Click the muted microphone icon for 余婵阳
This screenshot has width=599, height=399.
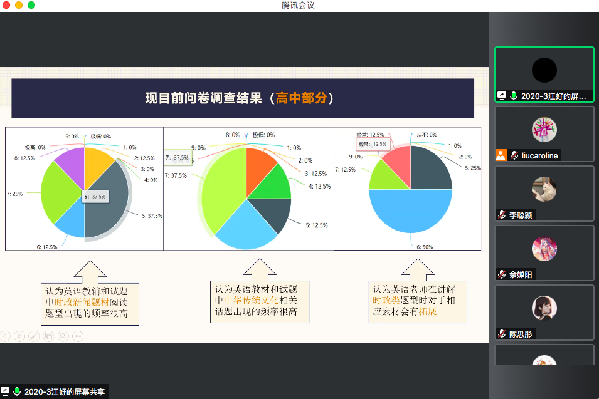(502, 274)
